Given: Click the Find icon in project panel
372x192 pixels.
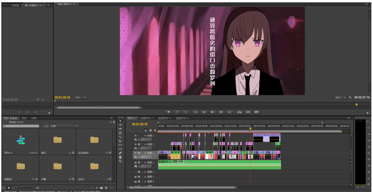Looking at the screenshot, I should 97,188.
